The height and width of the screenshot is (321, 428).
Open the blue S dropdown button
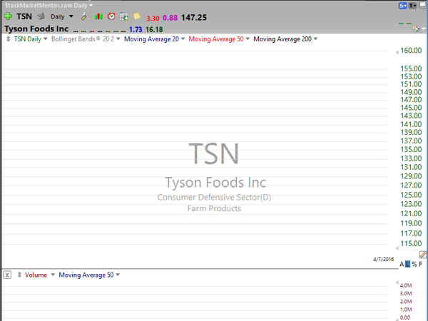(x=403, y=6)
